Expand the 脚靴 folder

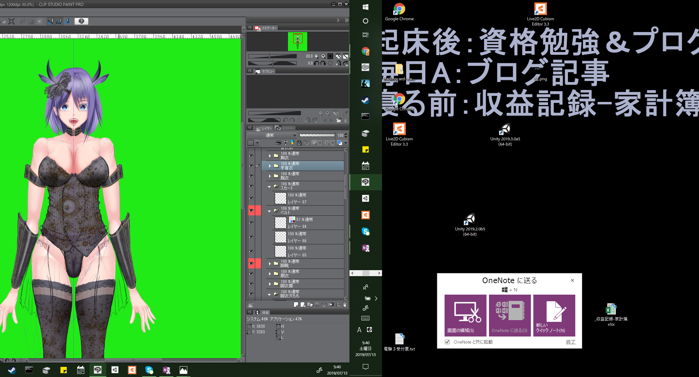tap(270, 264)
